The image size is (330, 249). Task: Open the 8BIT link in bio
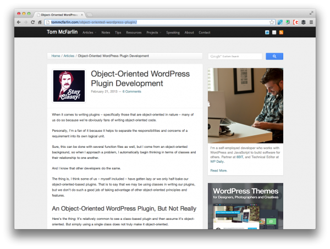point(240,157)
